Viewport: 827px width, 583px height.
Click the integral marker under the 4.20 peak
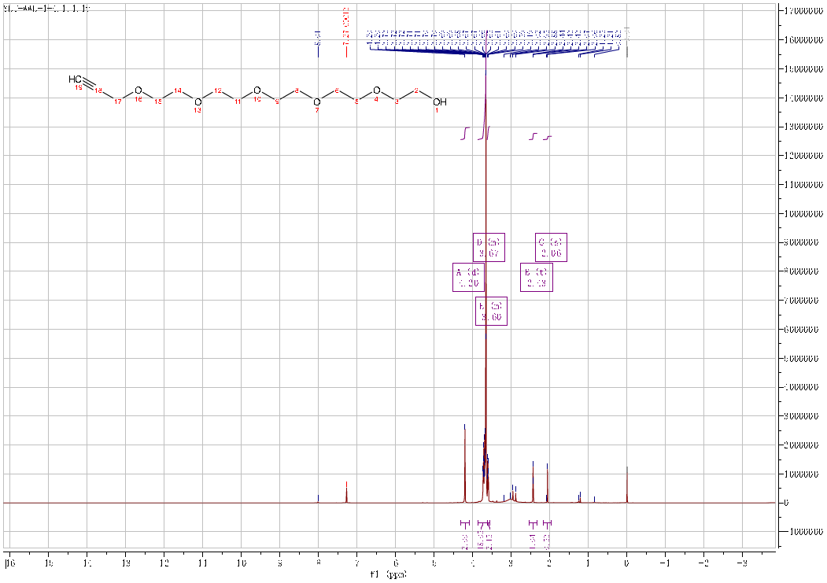tap(465, 523)
